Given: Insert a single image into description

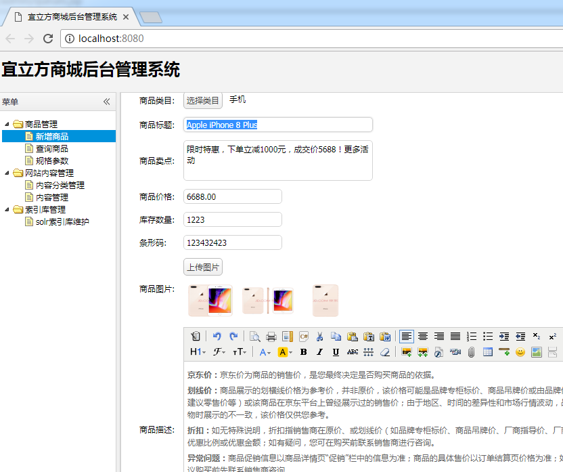Looking at the screenshot, I should click(407, 352).
